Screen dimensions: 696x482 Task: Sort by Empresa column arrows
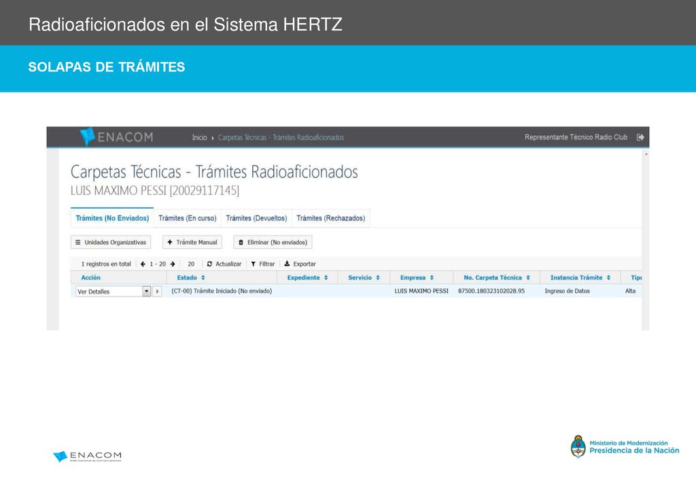[x=432, y=277]
